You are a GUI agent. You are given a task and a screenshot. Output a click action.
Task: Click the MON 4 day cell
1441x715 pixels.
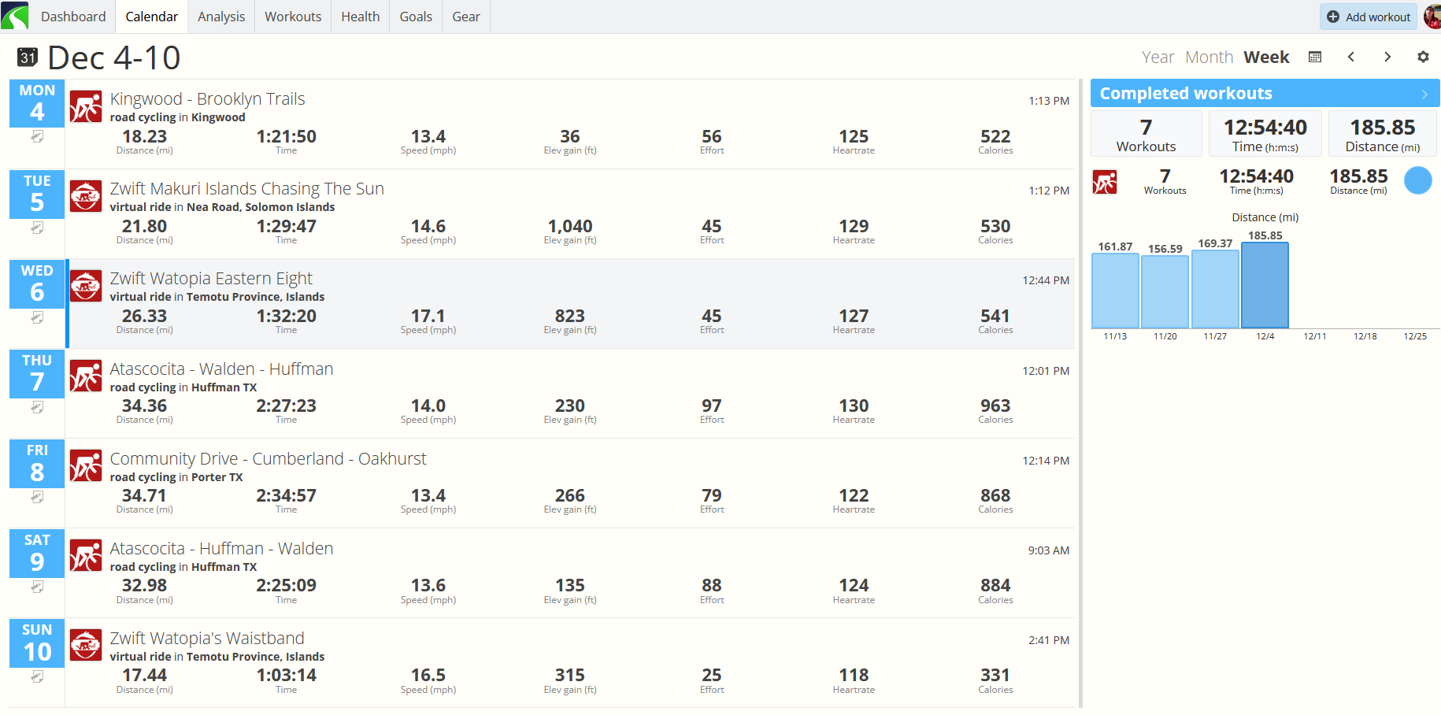(37, 103)
